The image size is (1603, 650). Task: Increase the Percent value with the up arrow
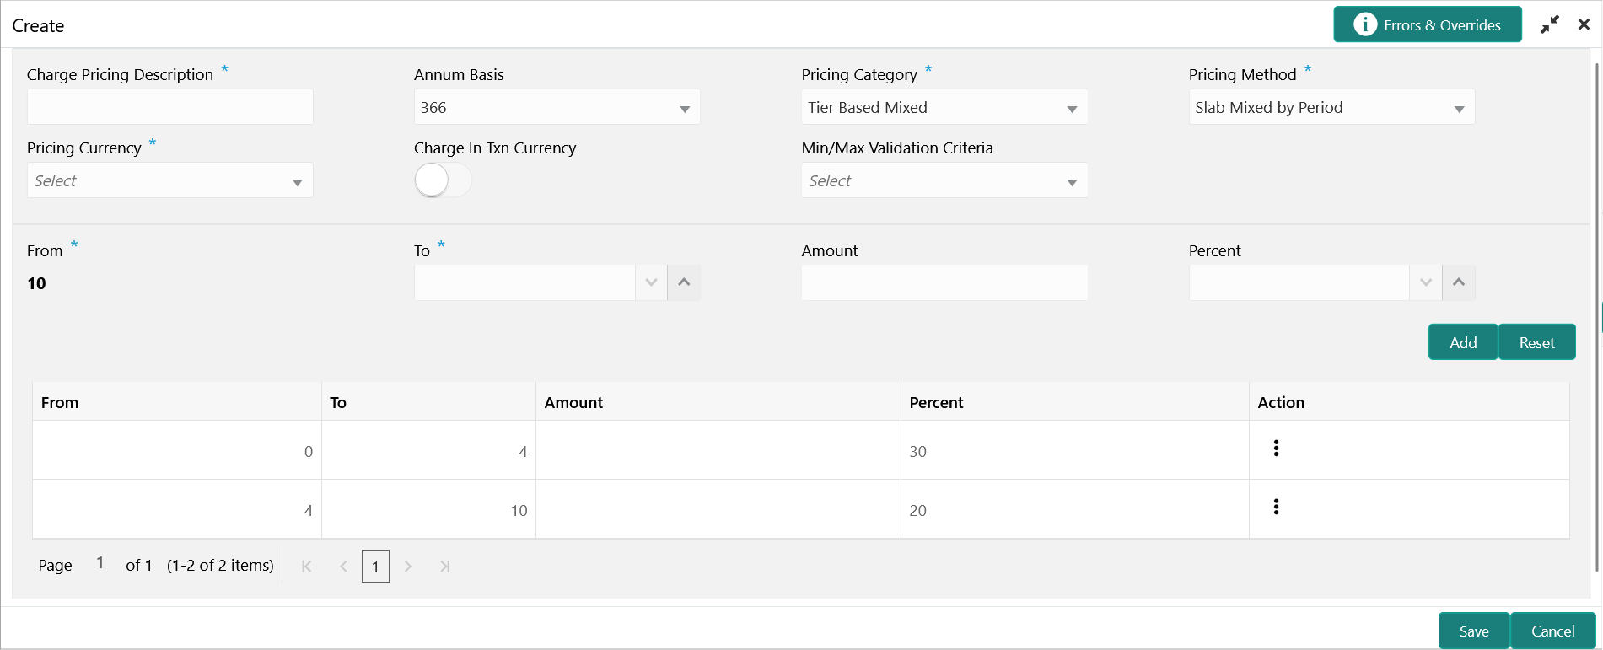(x=1459, y=282)
